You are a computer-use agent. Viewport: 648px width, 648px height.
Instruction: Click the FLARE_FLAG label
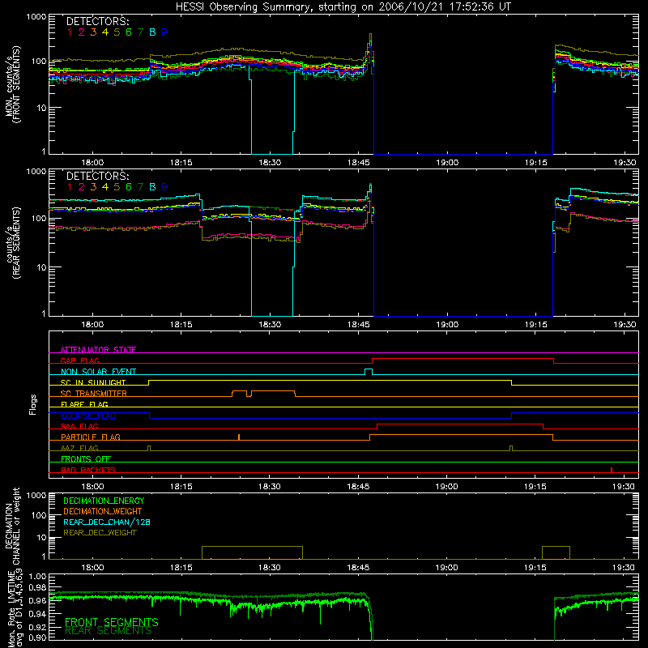(84, 404)
